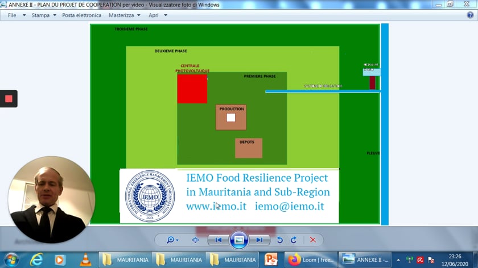Open the first MAURITANIA folder on taskbar

pos(125,260)
